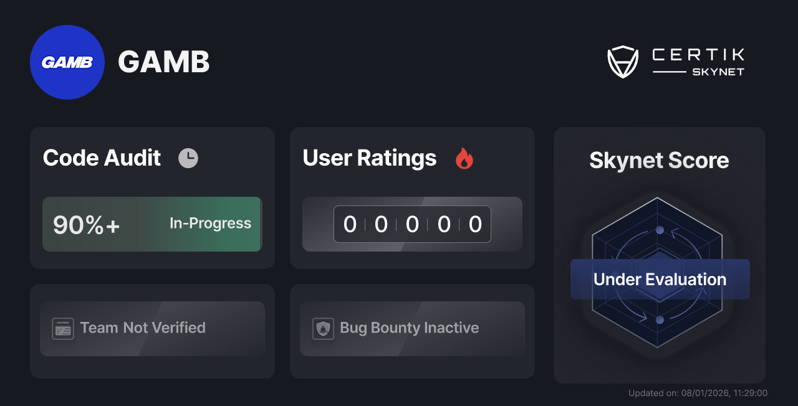Click the 90%+ progress indicator
Screen dimensions: 798x406
click(x=87, y=224)
